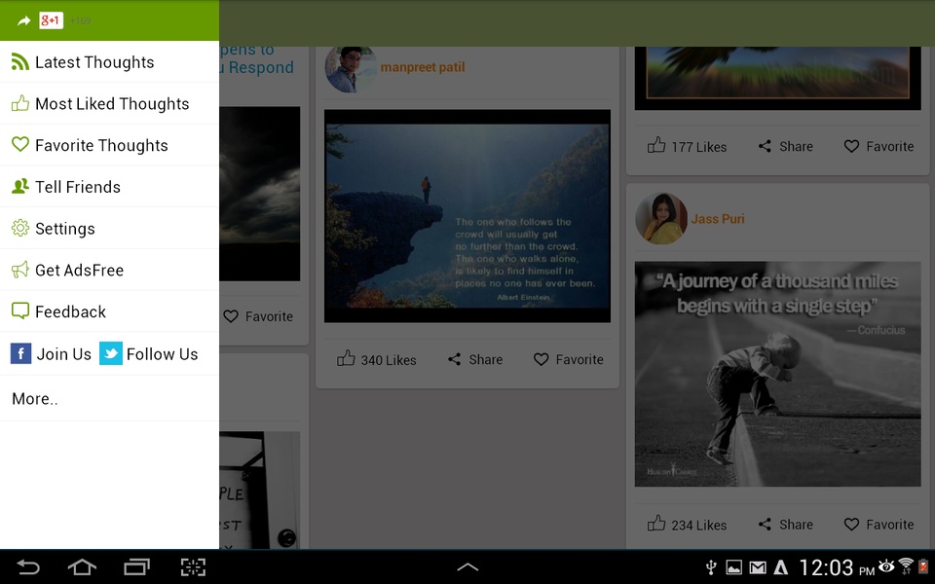935x584 pixels.
Task: Favorite the partially hidden storm-cloud post
Action: click(258, 316)
